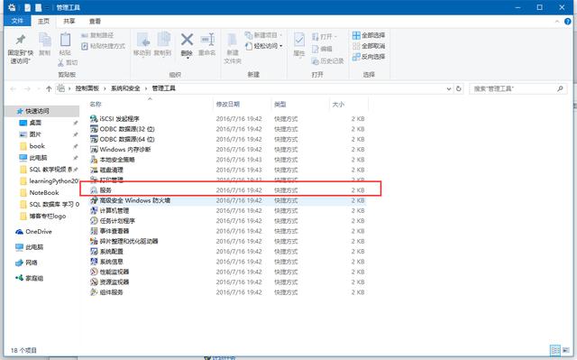Click the Paste (粘贴) clipboard icon
This screenshot has width=577, height=360.
pyautogui.click(x=65, y=40)
